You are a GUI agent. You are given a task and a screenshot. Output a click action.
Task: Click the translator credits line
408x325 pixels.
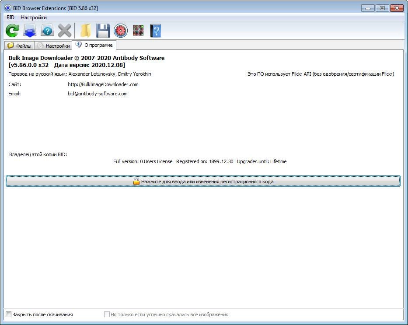[x=80, y=74]
